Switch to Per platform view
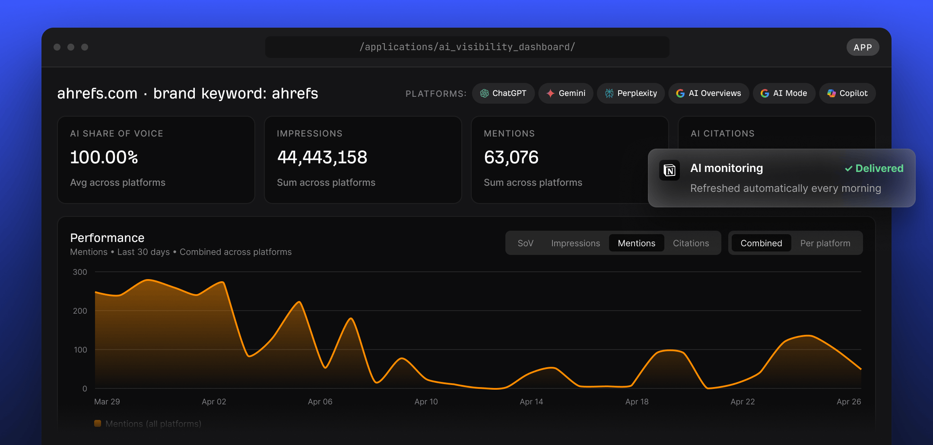The image size is (933, 445). 825,243
